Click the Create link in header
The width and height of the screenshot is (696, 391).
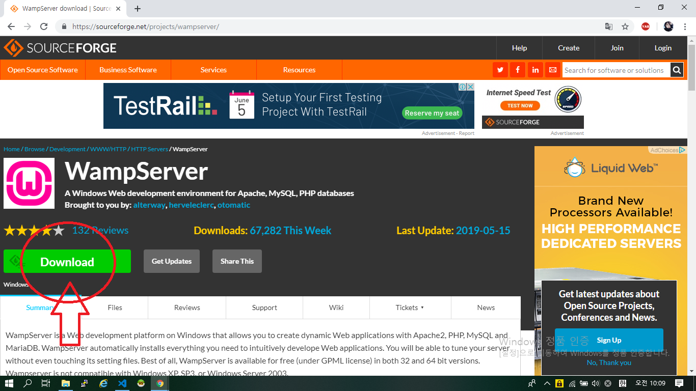[569, 48]
